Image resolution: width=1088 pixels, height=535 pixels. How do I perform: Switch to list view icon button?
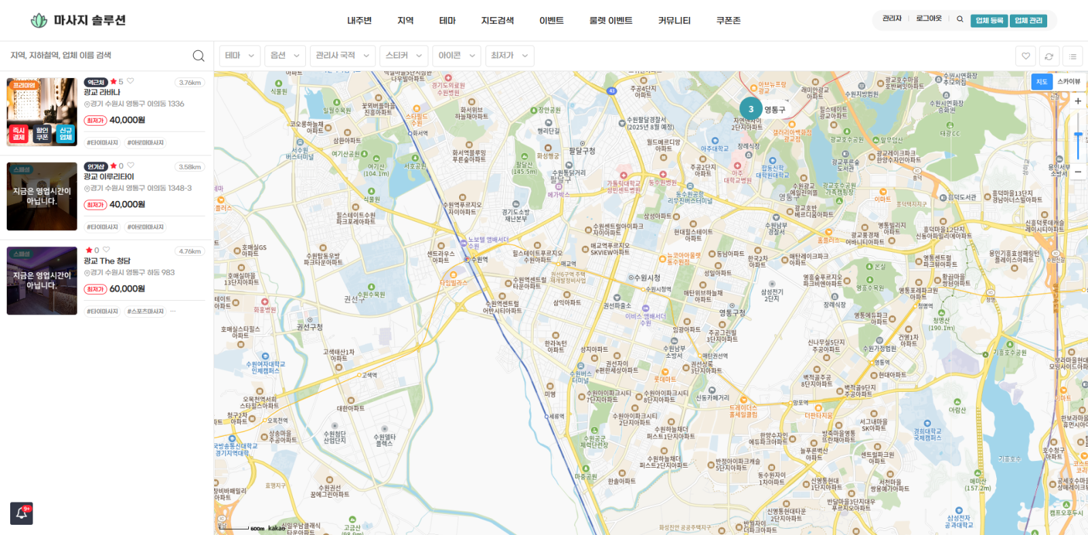(x=1072, y=56)
